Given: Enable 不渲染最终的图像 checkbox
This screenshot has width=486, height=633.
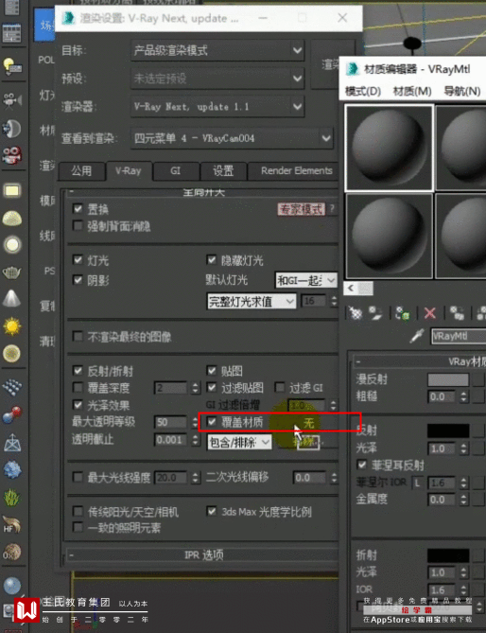Looking at the screenshot, I should coord(78,336).
